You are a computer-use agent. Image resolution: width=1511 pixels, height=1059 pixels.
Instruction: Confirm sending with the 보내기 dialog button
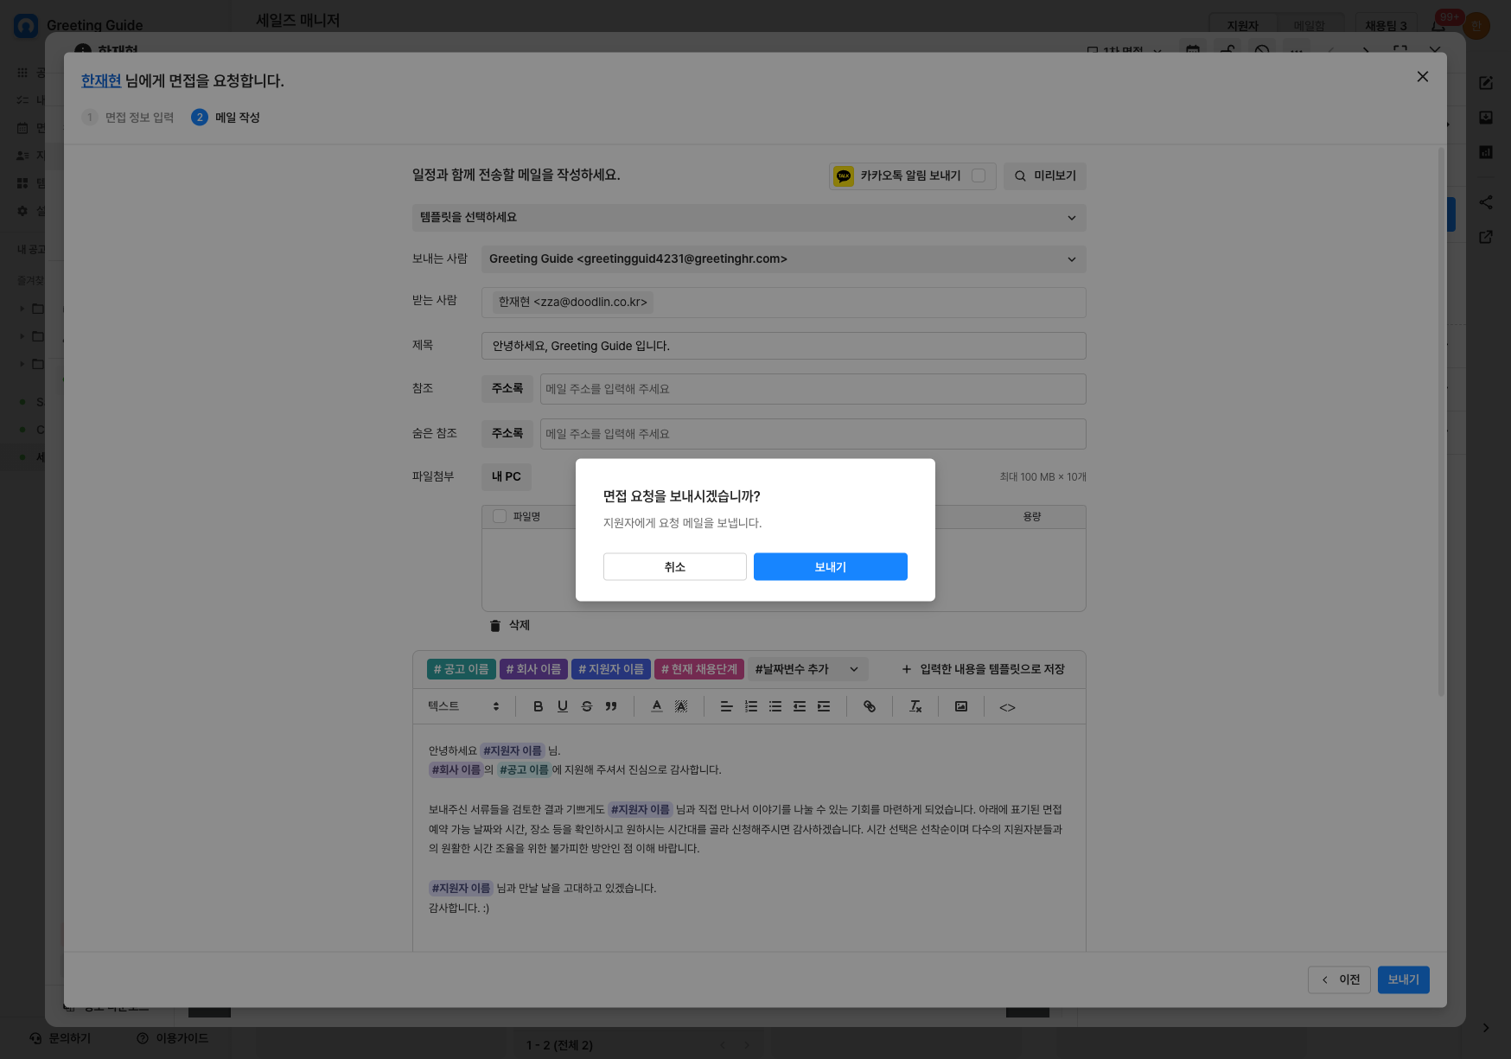click(x=830, y=567)
